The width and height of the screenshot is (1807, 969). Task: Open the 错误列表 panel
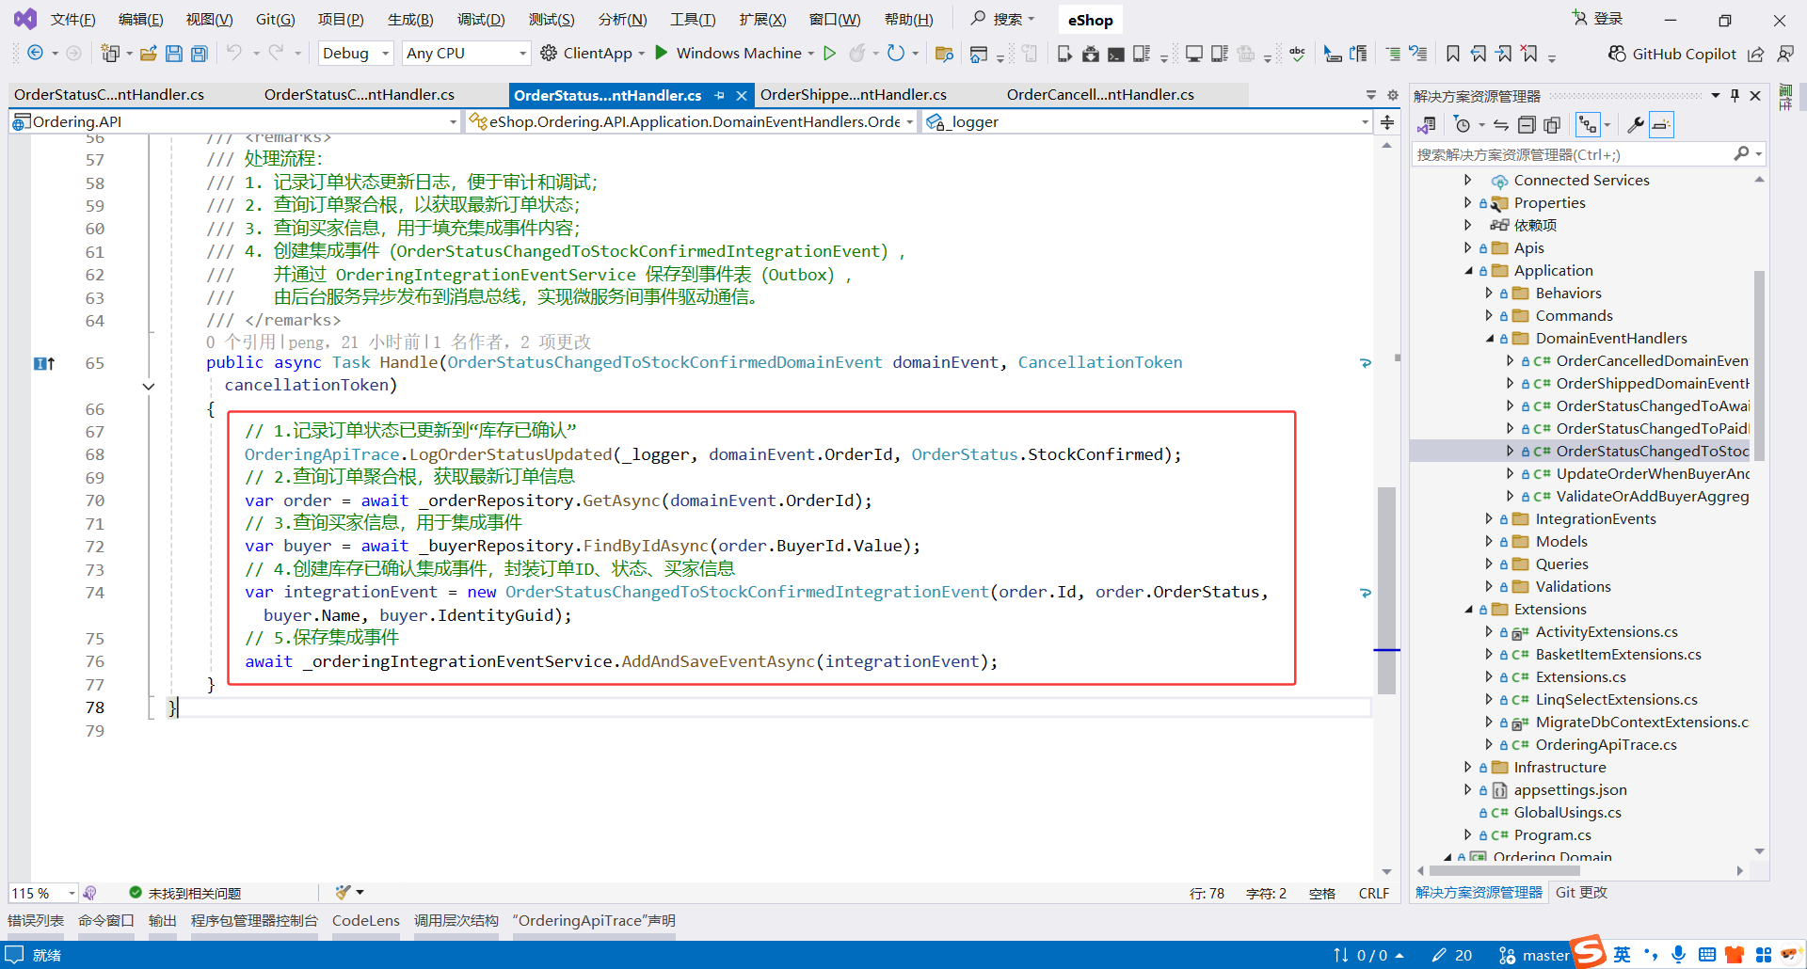(36, 921)
